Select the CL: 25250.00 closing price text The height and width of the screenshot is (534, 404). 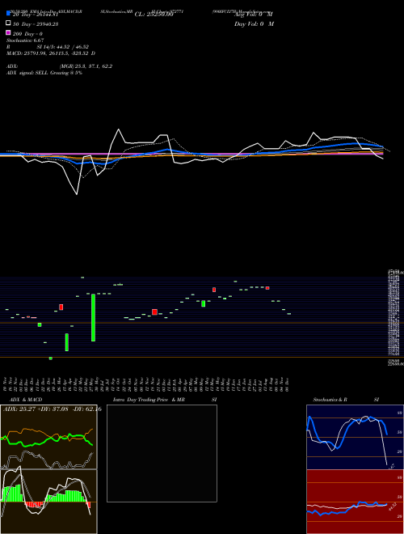154,15
